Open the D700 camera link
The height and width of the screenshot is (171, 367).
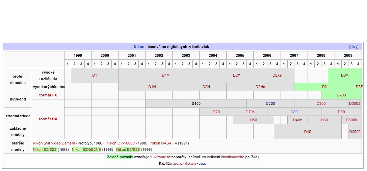(x=341, y=95)
